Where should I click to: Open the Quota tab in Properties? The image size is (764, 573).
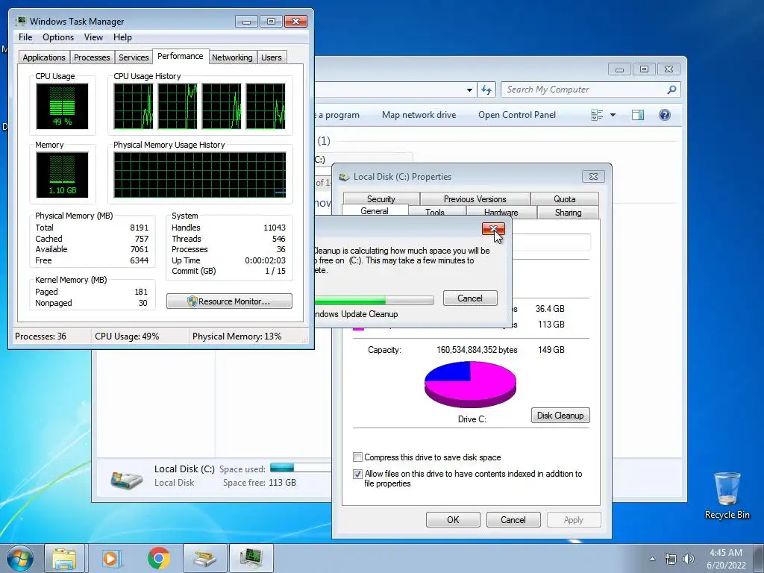click(565, 198)
